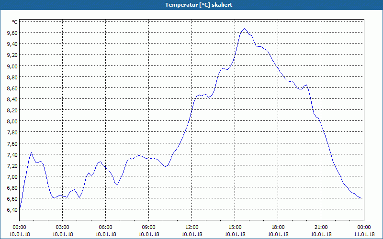The width and height of the screenshot is (383, 239).
Task: Click the 10.01.18 date under 03:00
Action: pyautogui.click(x=63, y=234)
